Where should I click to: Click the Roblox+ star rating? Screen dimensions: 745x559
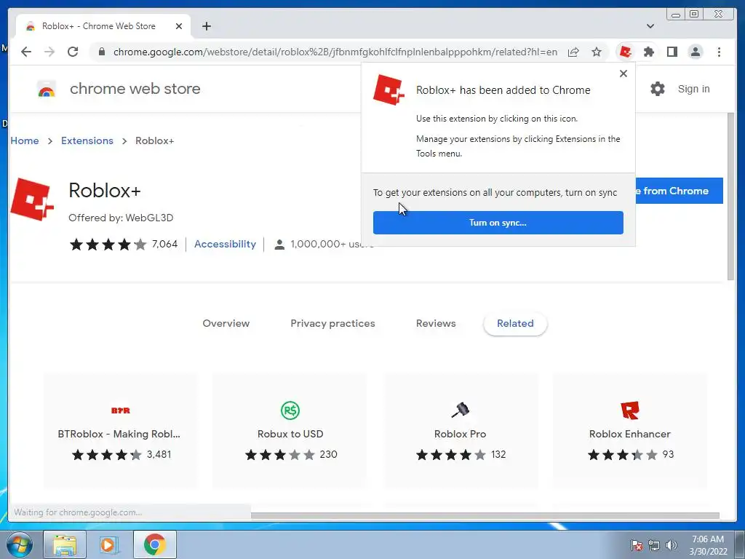[x=108, y=245]
